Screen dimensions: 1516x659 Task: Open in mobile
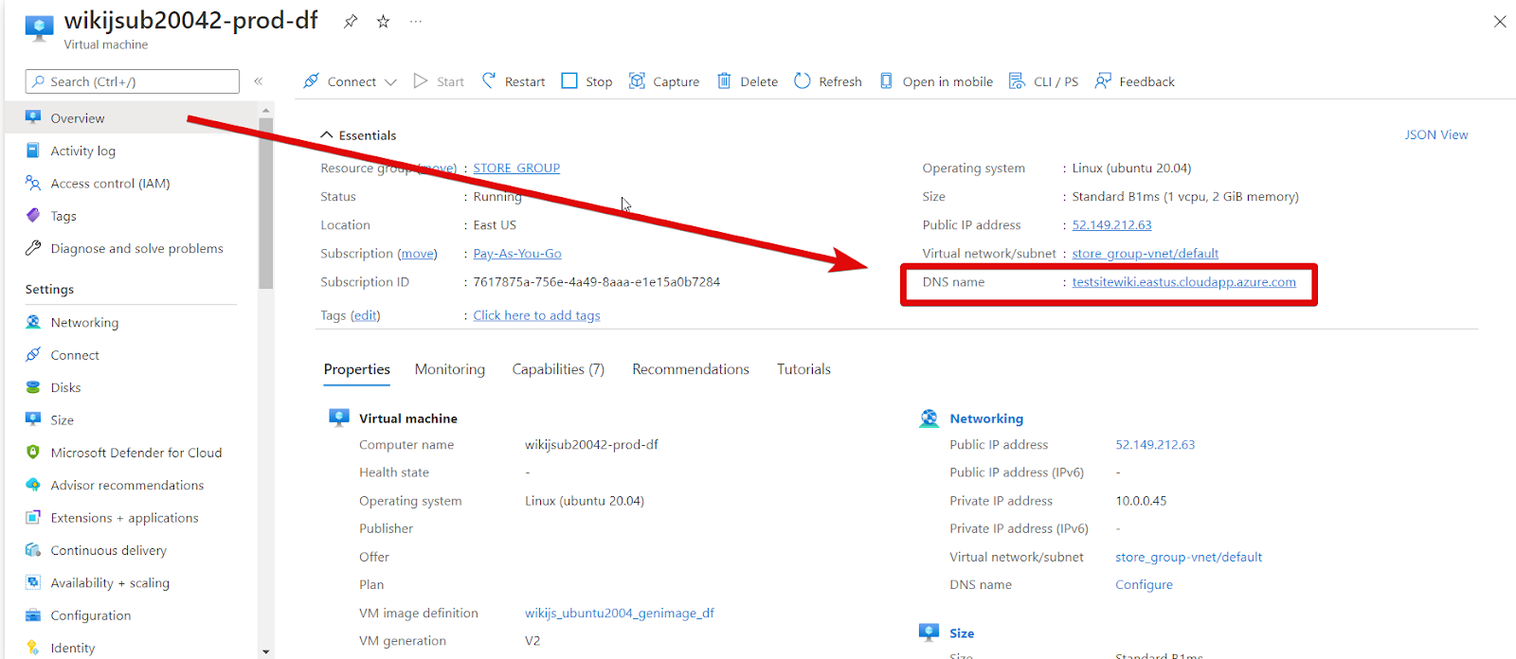tap(936, 81)
